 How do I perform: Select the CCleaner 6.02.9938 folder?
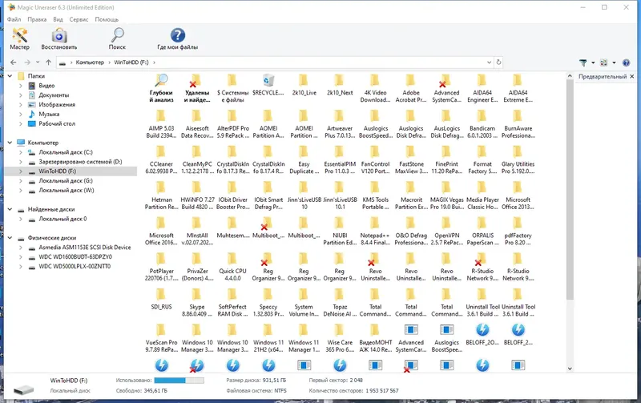(162, 159)
